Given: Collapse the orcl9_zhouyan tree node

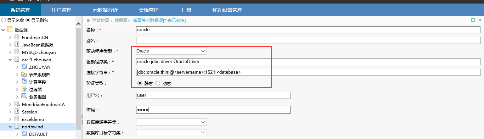Looking at the screenshot, I should click(x=10, y=60).
